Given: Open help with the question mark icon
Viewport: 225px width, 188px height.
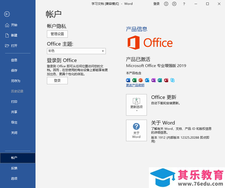Looking at the screenshot, I should 184,4.
